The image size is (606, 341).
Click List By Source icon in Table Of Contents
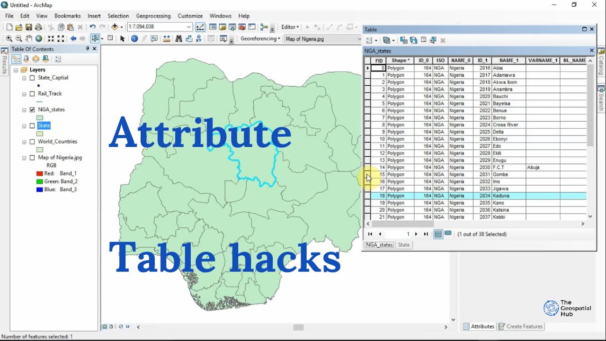(26, 59)
